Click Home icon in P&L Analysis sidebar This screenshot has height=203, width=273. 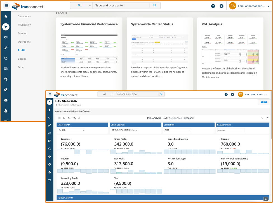coord(50,102)
